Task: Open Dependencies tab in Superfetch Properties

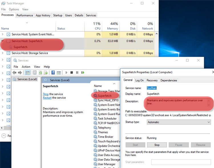Action: [169, 80]
